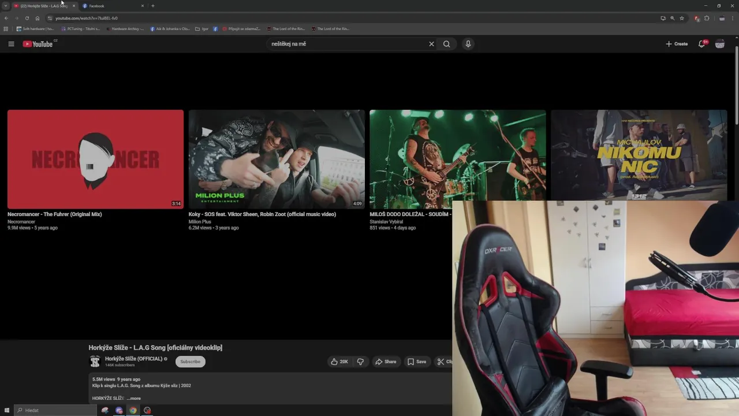Visit the Necromancer channel name
Viewport: 739px width, 416px height.
pyautogui.click(x=21, y=222)
